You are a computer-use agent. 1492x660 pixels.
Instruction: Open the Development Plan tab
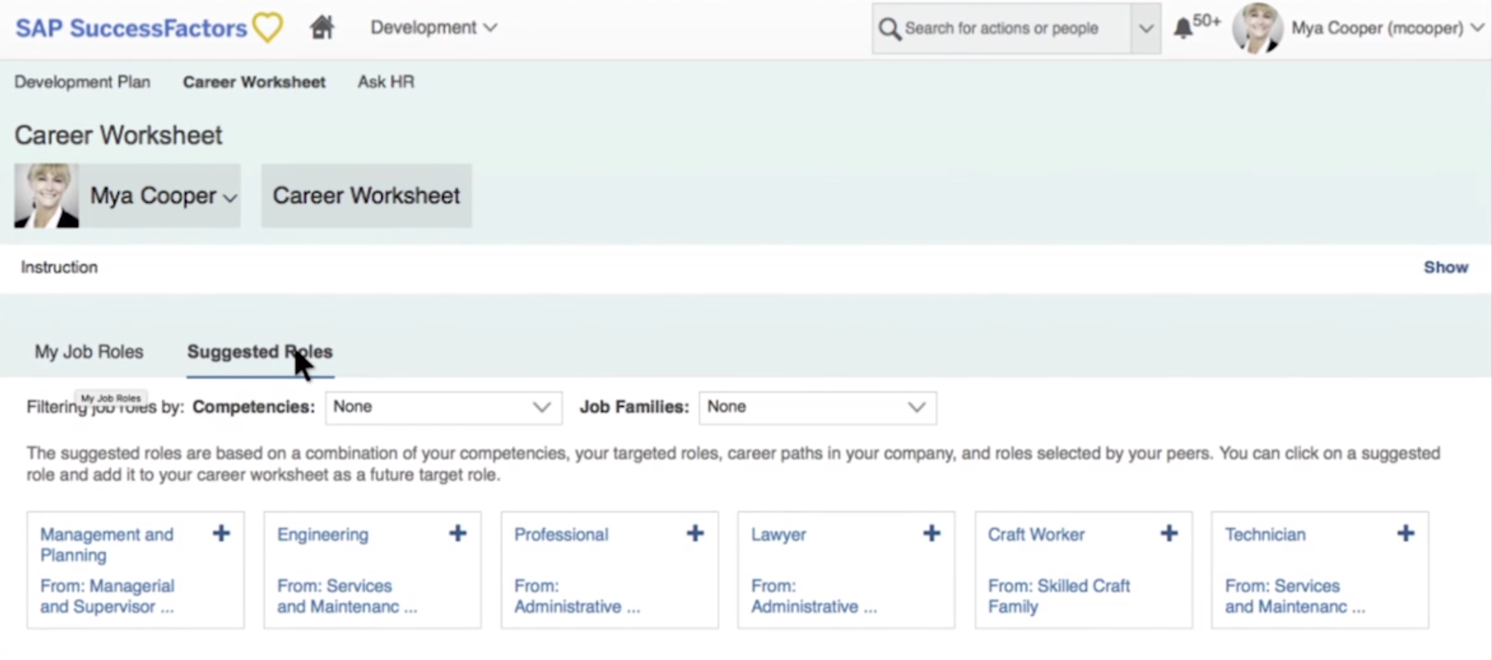(x=82, y=82)
